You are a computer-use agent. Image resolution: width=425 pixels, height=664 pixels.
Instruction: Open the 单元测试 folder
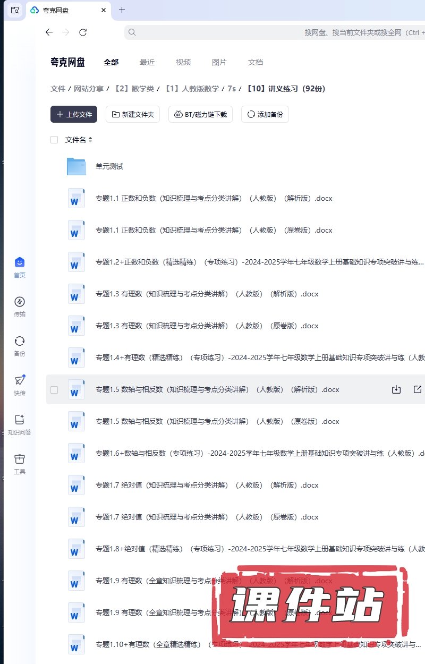(109, 166)
